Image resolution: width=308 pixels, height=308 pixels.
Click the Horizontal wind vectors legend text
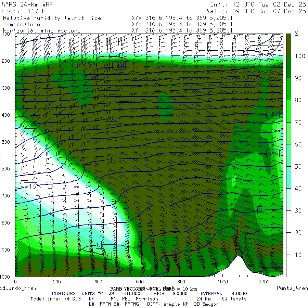pos(42,30)
